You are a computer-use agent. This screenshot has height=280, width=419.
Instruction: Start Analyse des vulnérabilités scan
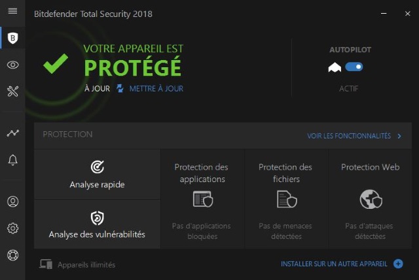(x=97, y=224)
